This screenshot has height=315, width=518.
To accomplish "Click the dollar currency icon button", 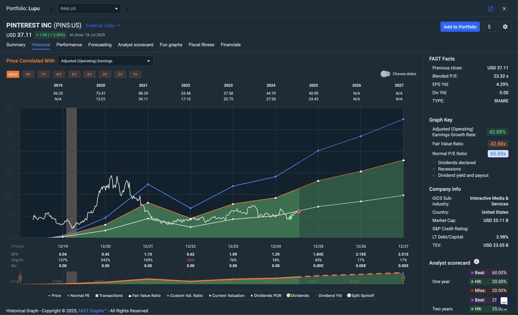I will pos(489,27).
